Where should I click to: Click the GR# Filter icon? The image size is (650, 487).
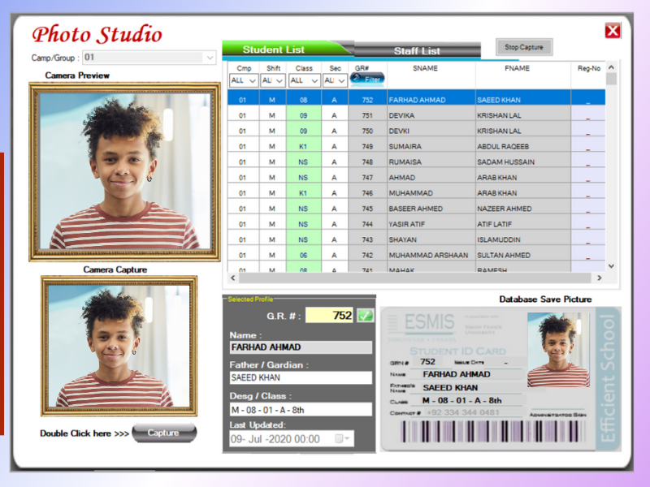click(x=366, y=79)
